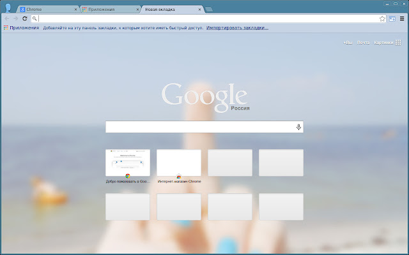The image size is (409, 255).
Task: Go forward with the forward arrow
Action: [x=15, y=18]
